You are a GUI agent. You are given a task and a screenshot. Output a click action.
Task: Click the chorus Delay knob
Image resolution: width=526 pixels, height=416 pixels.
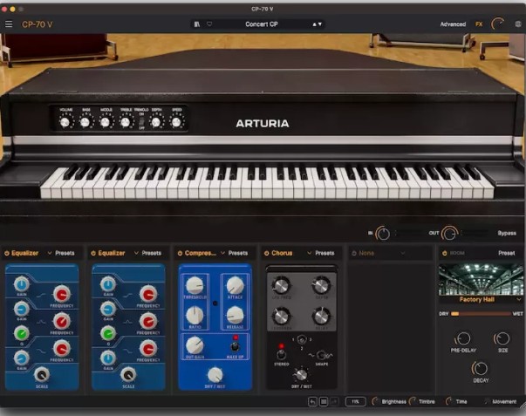click(x=321, y=316)
